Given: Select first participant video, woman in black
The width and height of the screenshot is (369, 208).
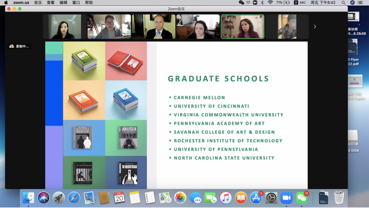Looking at the screenshot, I should 65,26.
